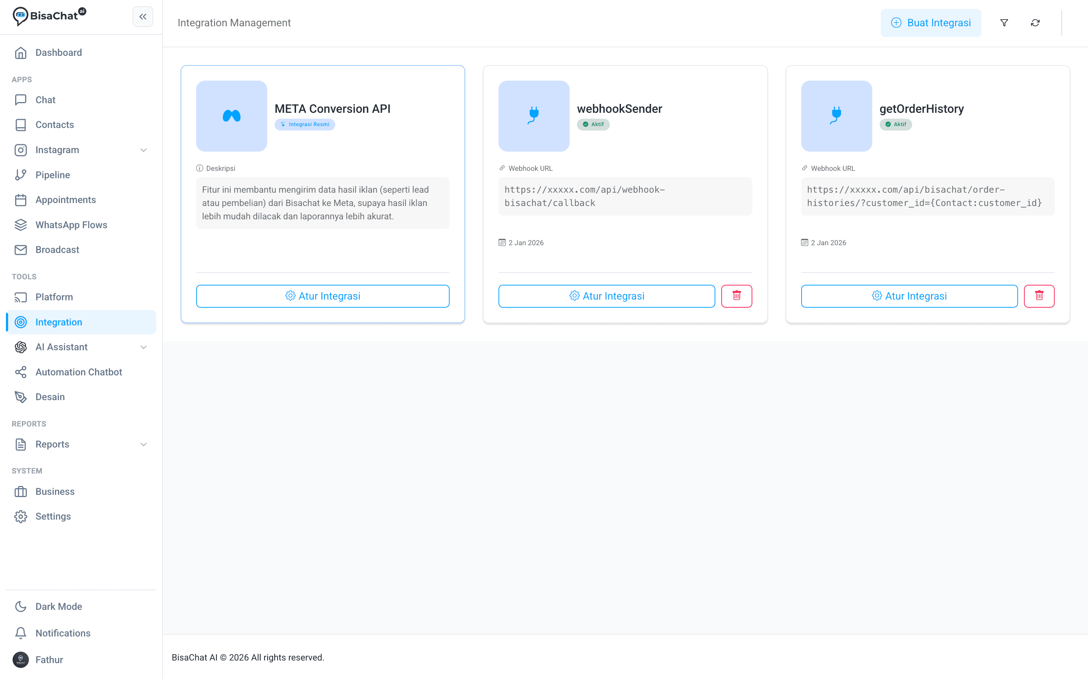Click the getOrderHistory plug icon thumbnail
This screenshot has height=679, width=1088.
[836, 116]
